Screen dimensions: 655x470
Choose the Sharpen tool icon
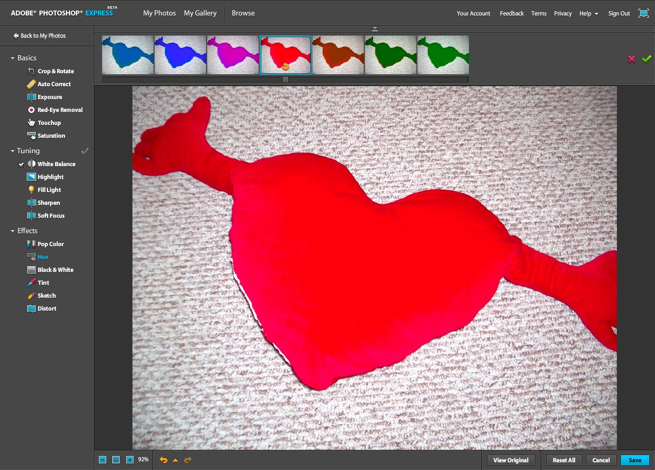[x=31, y=203]
